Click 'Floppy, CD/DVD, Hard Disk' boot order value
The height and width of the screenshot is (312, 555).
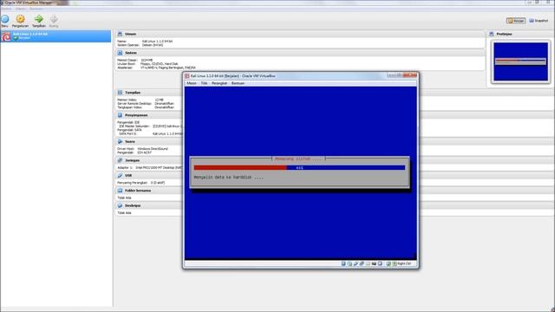tap(160, 64)
